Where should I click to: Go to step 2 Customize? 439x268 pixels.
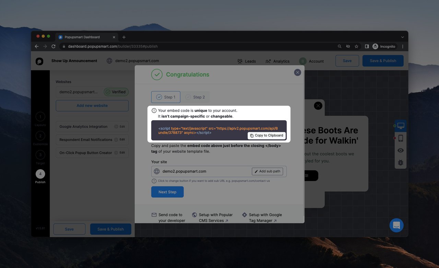(40, 138)
